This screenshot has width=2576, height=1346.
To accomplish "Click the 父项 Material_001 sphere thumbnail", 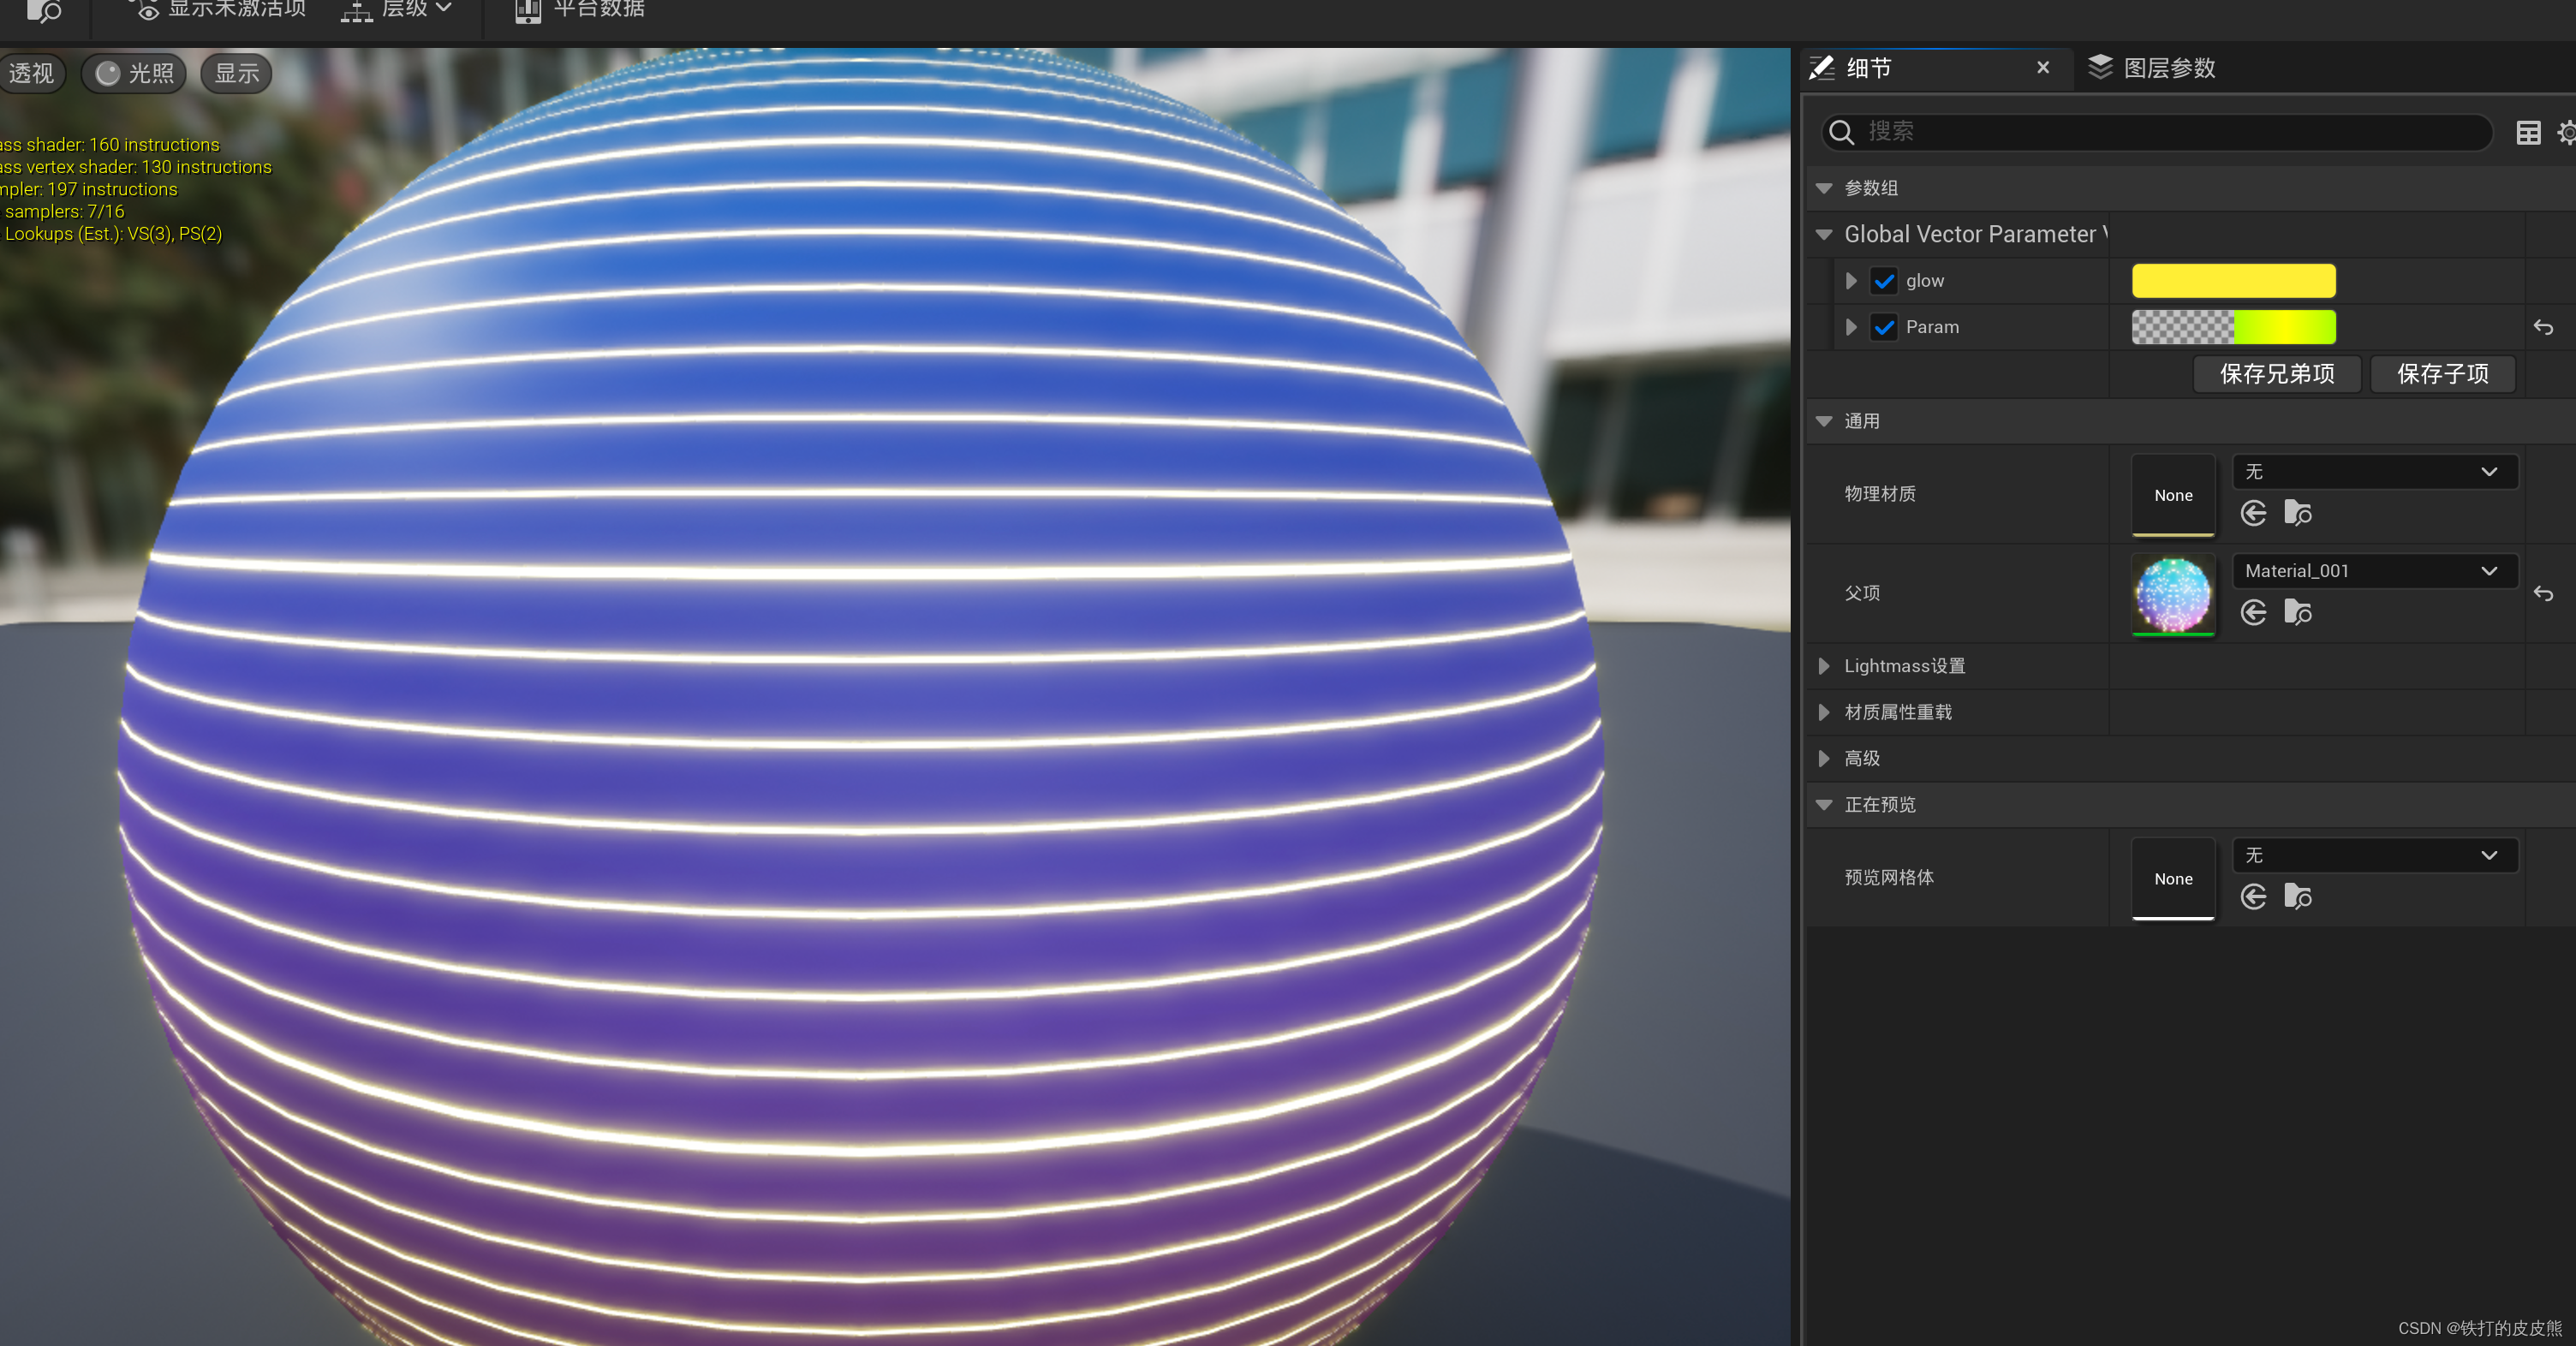I will pyautogui.click(x=2173, y=595).
